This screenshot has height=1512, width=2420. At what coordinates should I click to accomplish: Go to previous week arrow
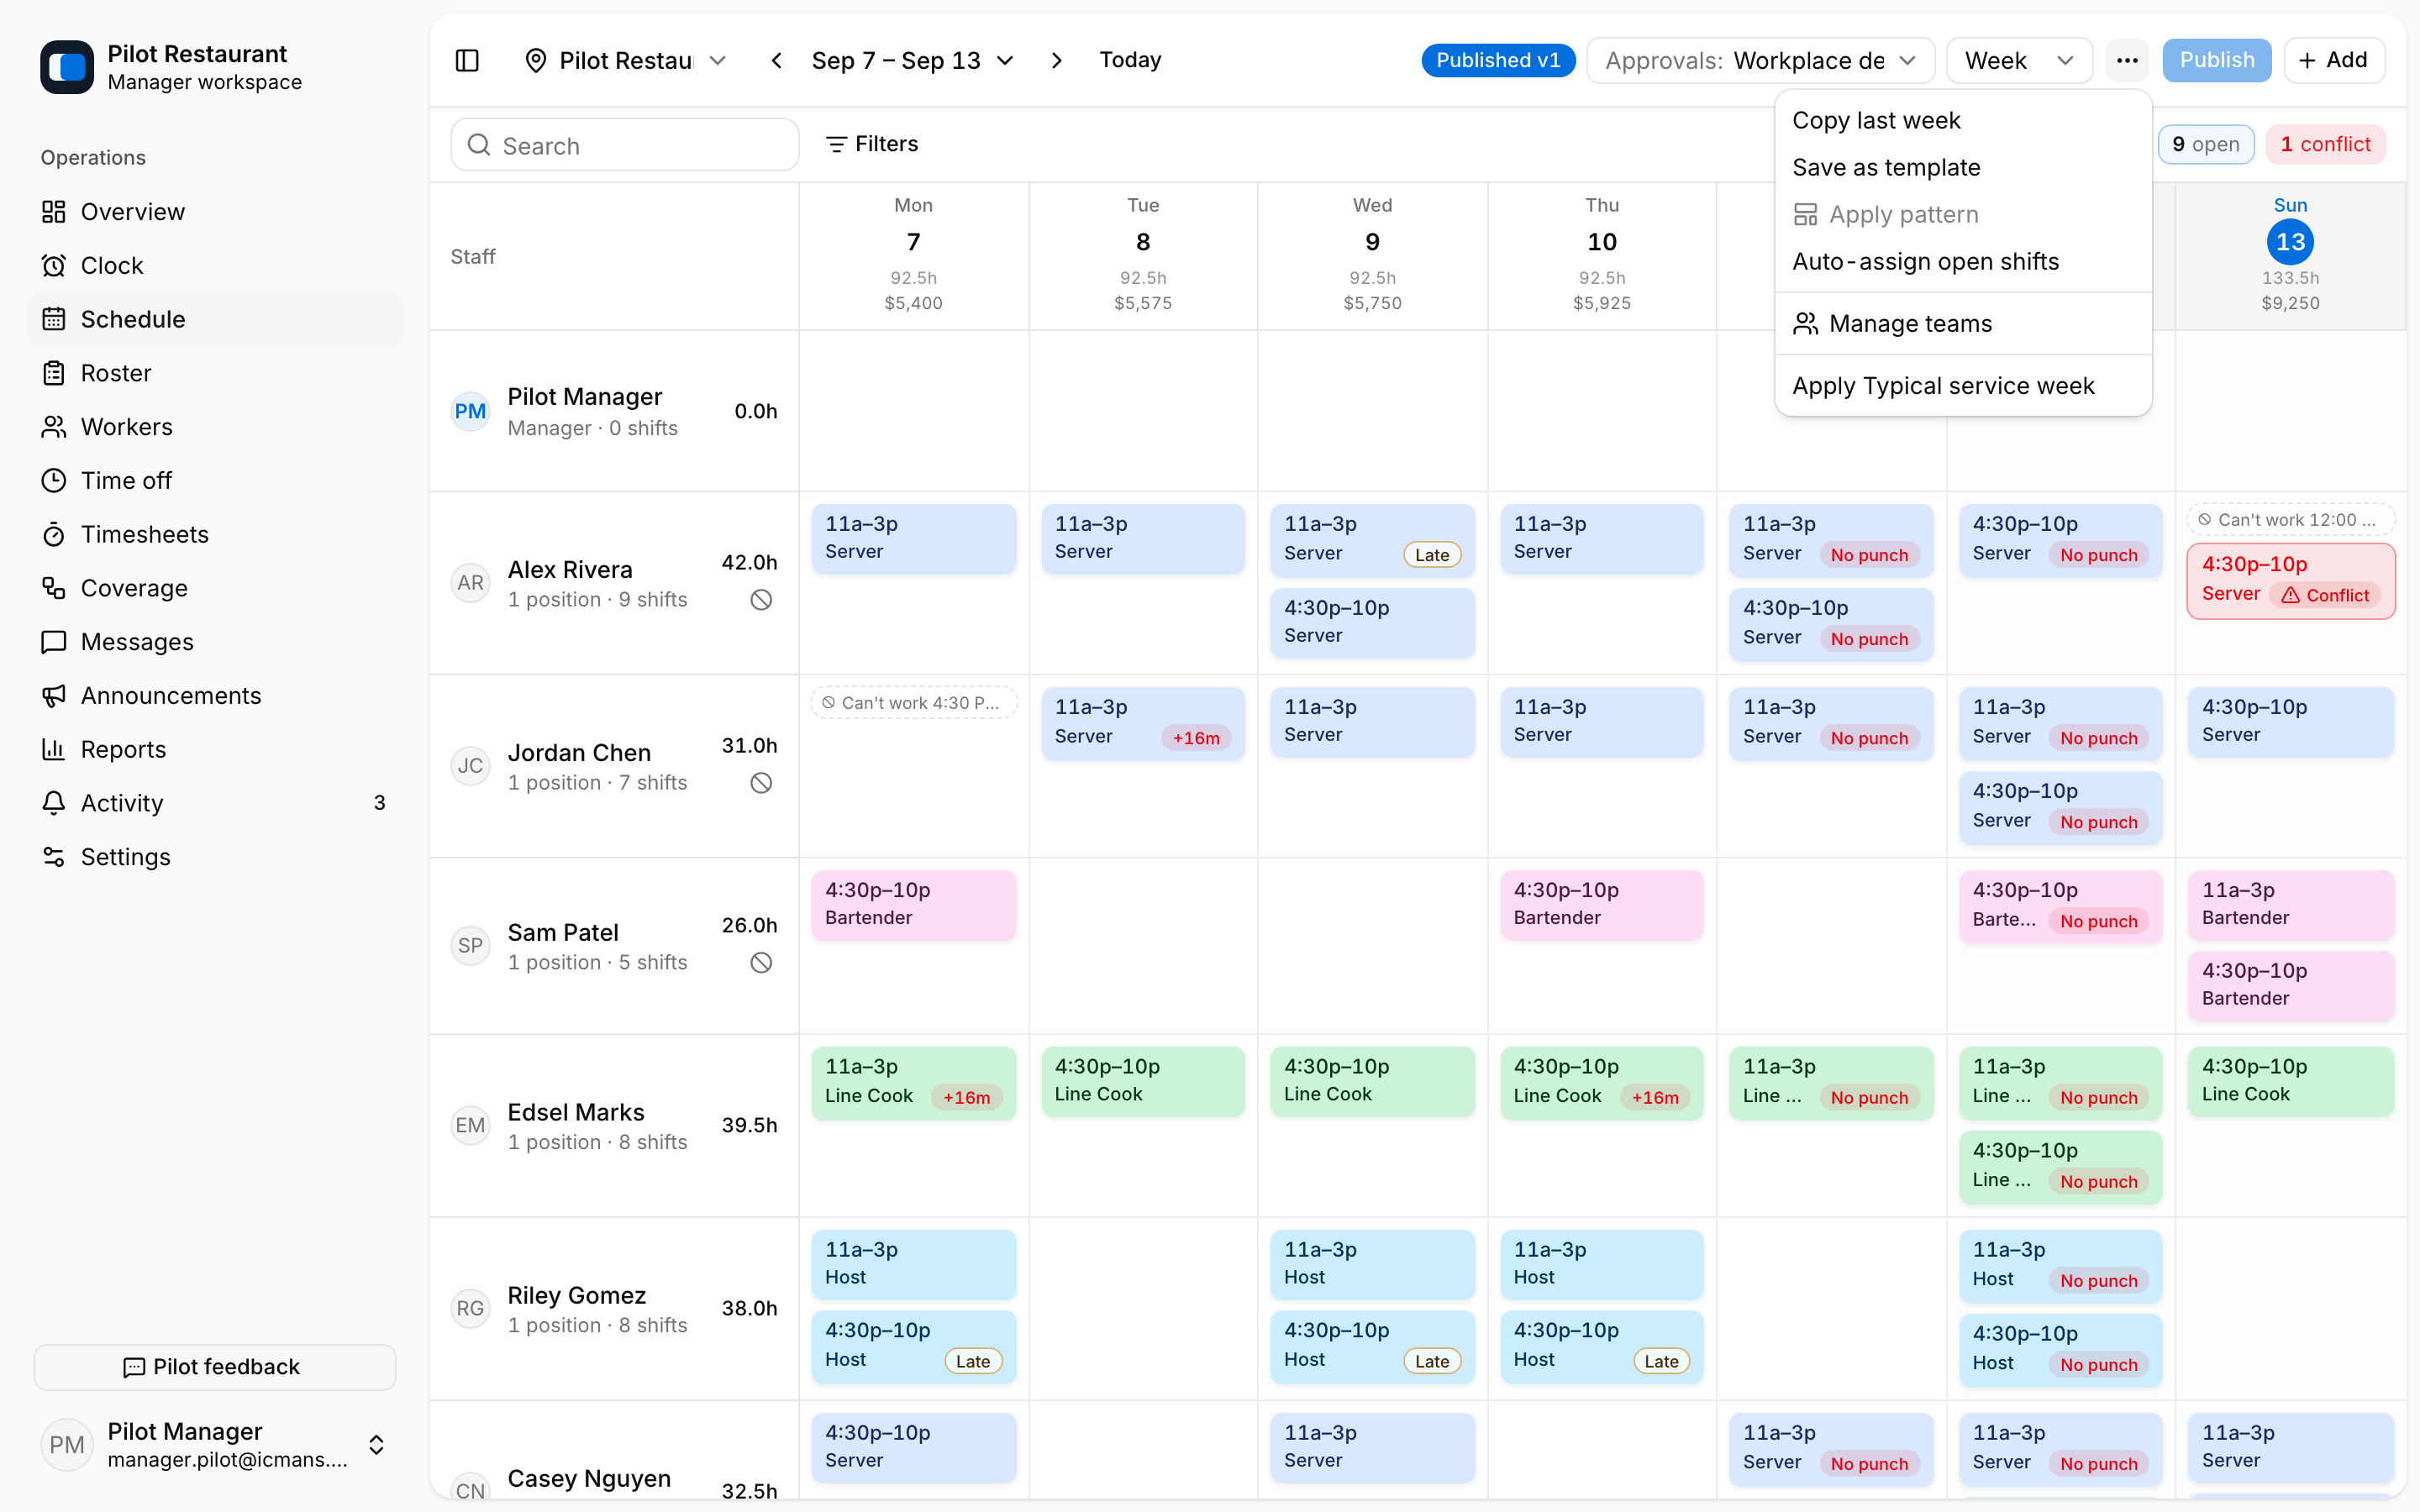tap(777, 60)
